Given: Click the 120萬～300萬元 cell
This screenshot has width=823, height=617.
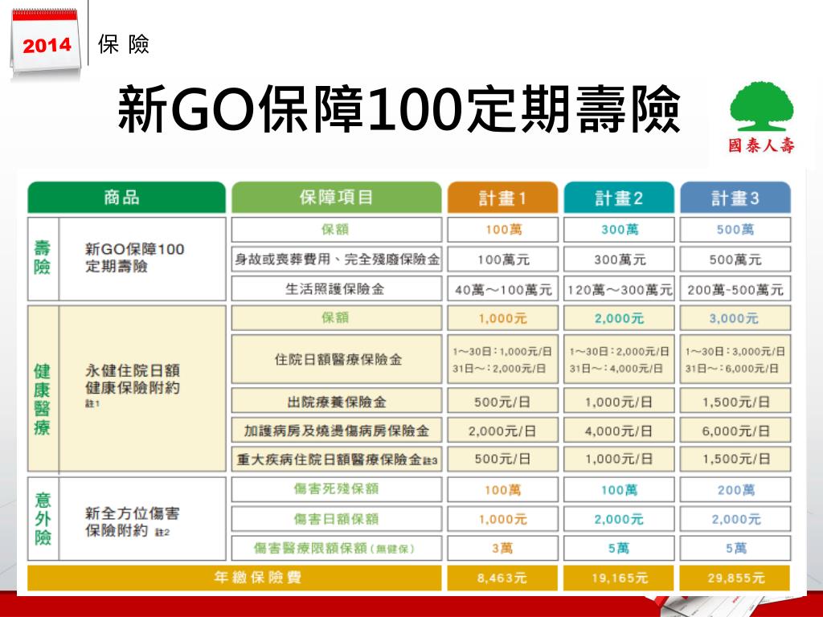Looking at the screenshot, I should 619,288.
